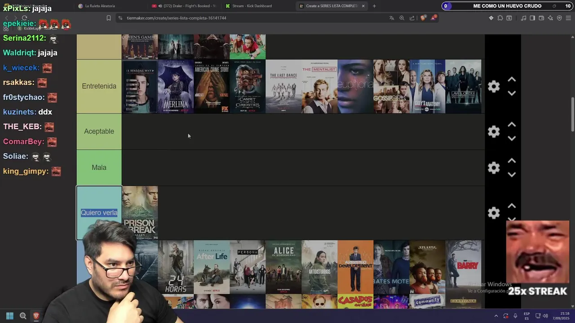This screenshot has height=323, width=575.
Task: Select the Antidisturbios poster
Action: 319,267
